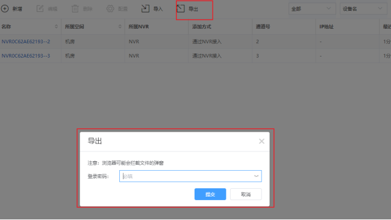The image size is (391, 220).
Task: Click the 编辑 pencil icon
Action: coord(40,8)
